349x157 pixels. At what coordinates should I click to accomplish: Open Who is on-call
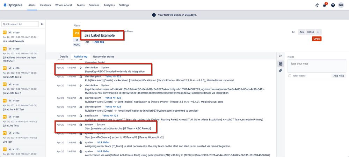tap(64, 5)
